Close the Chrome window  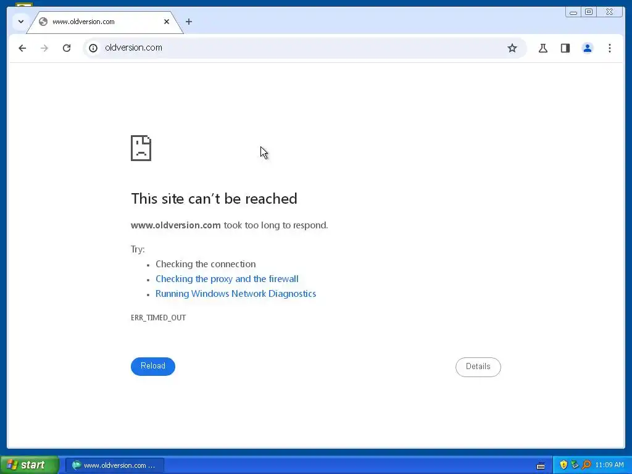point(610,12)
